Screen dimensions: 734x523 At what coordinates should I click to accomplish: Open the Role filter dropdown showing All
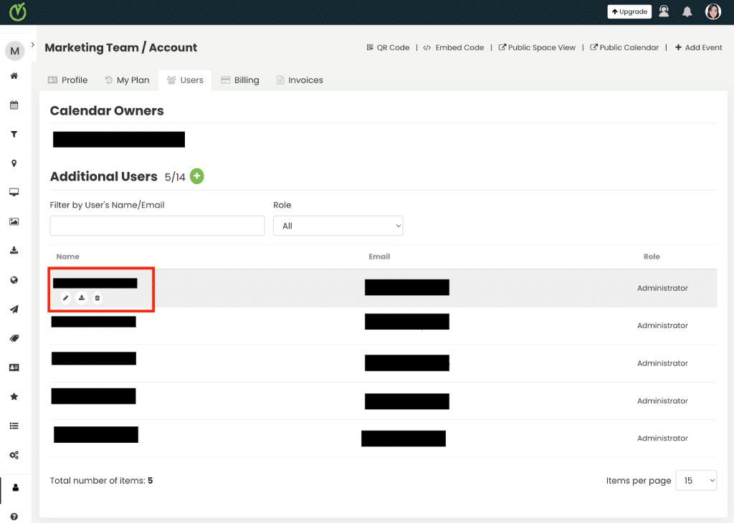[338, 225]
